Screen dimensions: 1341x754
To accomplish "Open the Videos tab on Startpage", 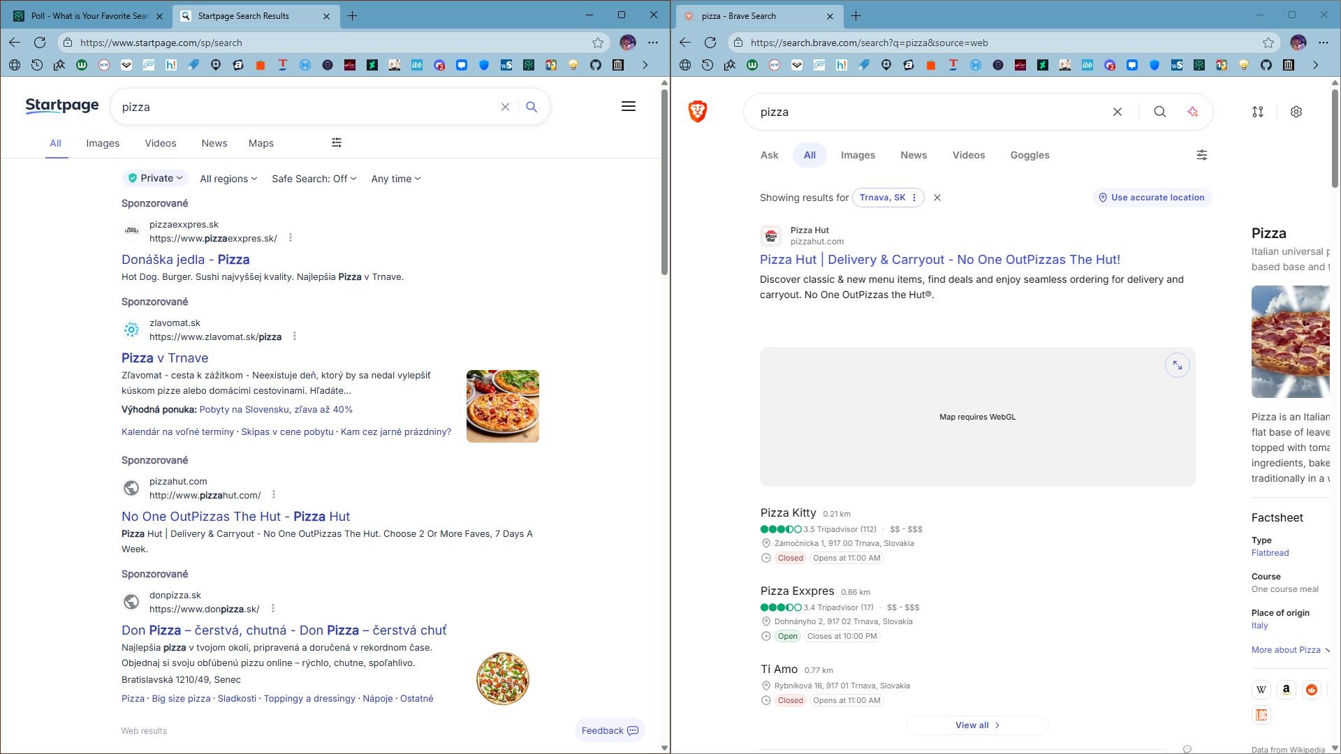I will 161,143.
